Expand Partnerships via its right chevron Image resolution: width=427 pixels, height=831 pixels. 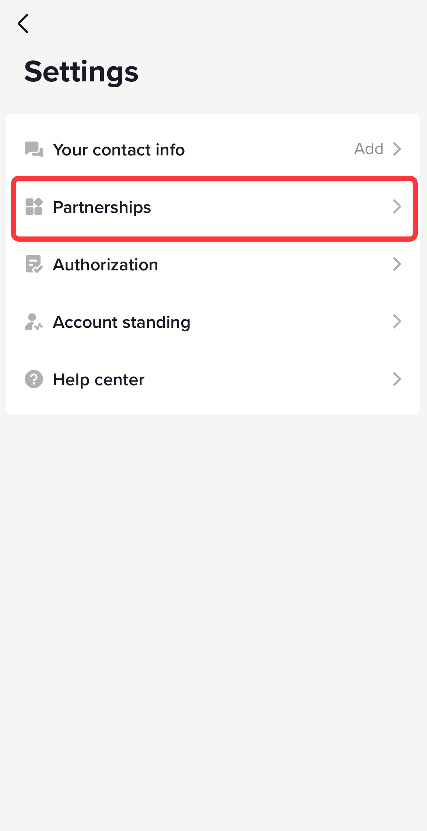397,207
